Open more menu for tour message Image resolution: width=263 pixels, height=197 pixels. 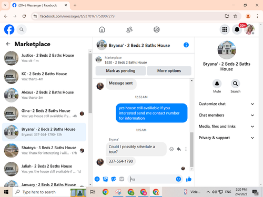[x=186, y=149]
